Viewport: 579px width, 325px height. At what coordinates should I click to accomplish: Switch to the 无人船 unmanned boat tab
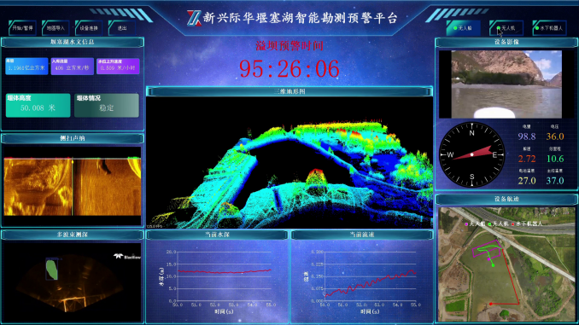click(463, 28)
